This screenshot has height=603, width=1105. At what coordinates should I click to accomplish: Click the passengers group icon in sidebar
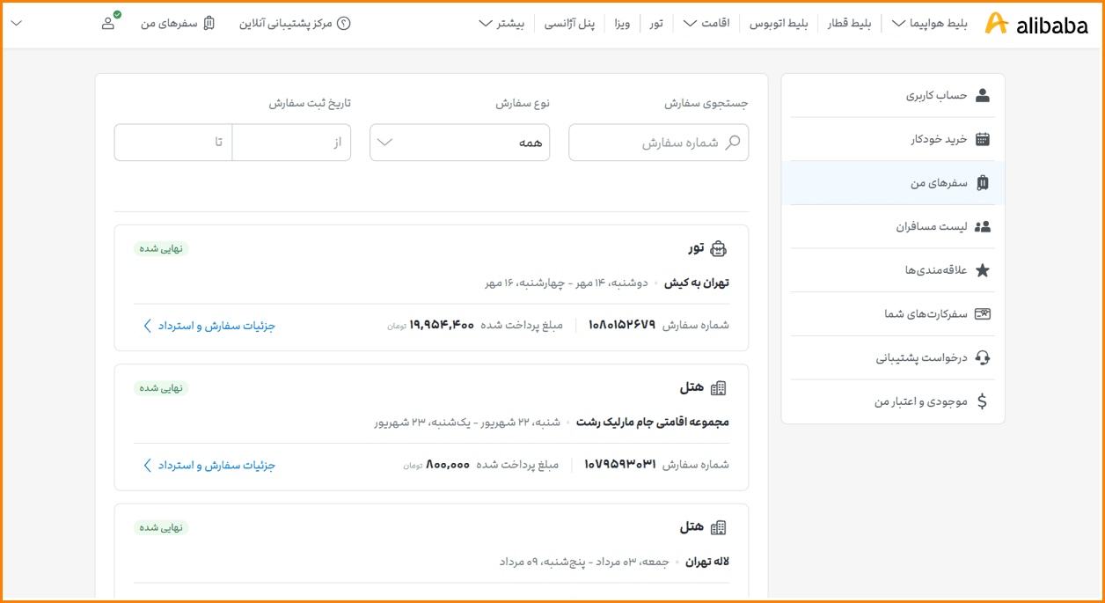pyautogui.click(x=983, y=226)
